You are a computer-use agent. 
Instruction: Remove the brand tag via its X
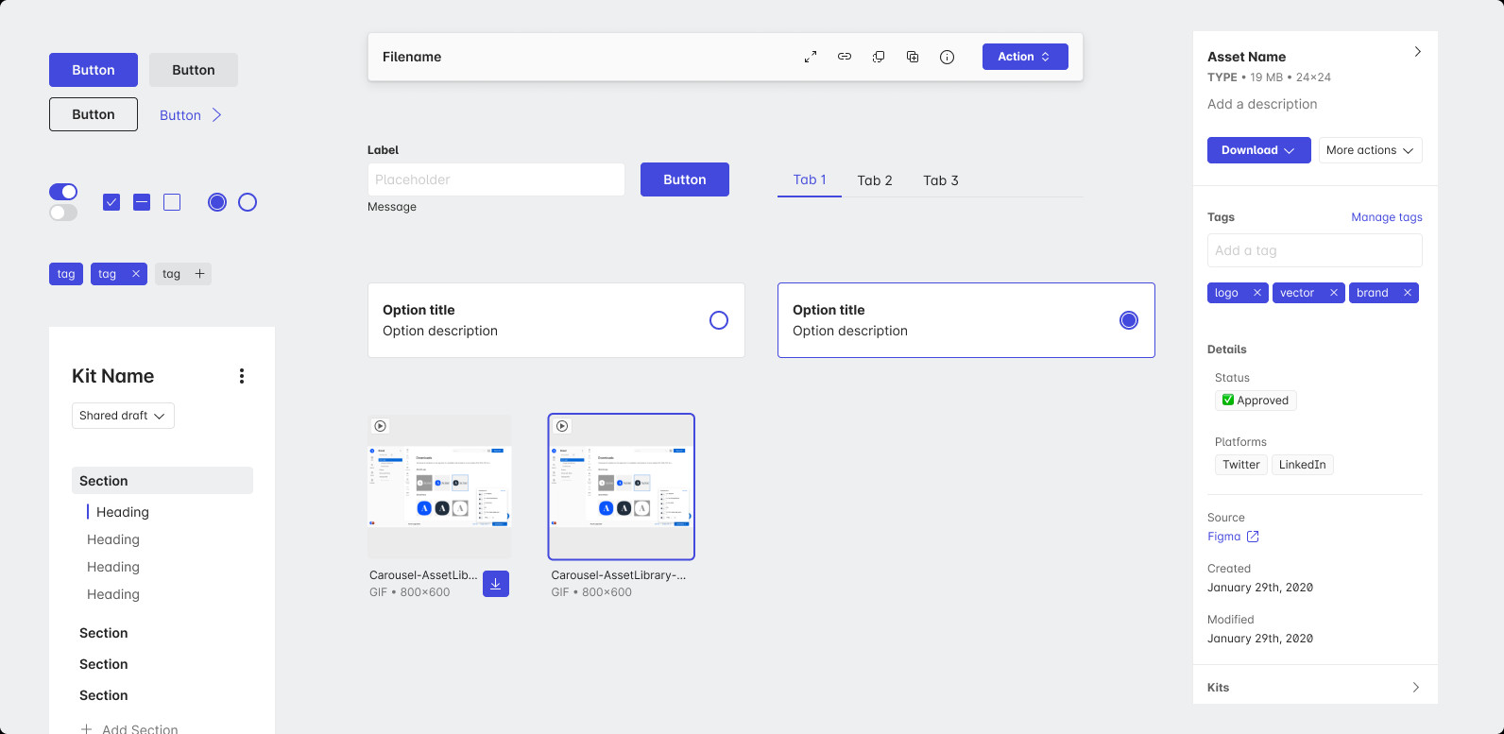point(1408,293)
